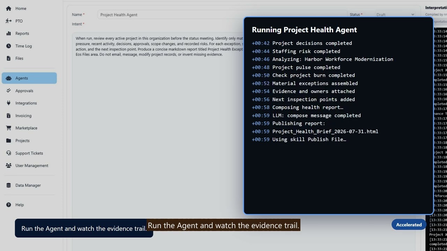Click the Interpretation panel heading

pyautogui.click(x=436, y=8)
